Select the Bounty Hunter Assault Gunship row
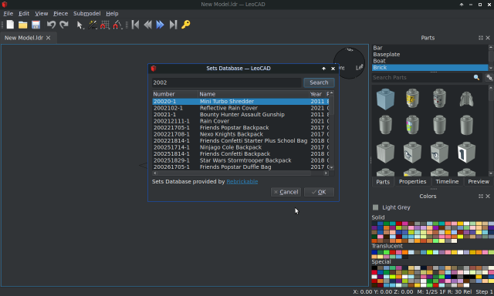 coord(241,115)
